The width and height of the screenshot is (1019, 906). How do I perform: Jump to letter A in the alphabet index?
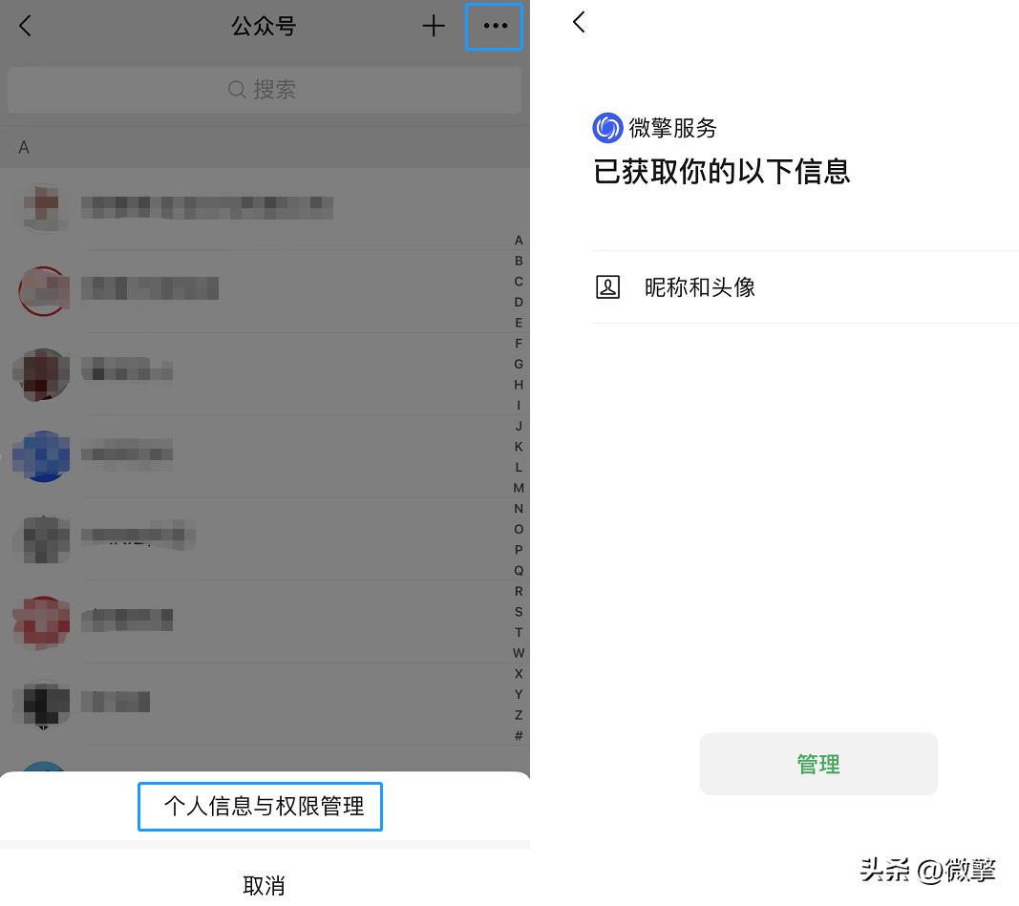[519, 240]
